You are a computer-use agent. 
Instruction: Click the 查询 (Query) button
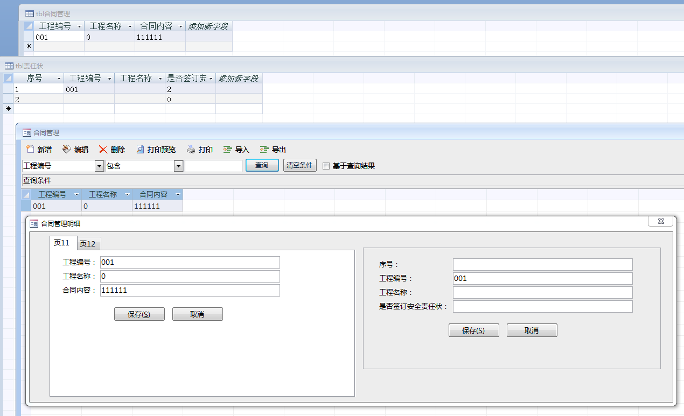pyautogui.click(x=262, y=165)
